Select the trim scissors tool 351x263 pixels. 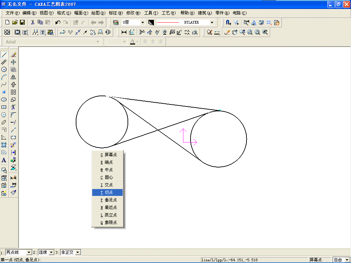[13, 107]
